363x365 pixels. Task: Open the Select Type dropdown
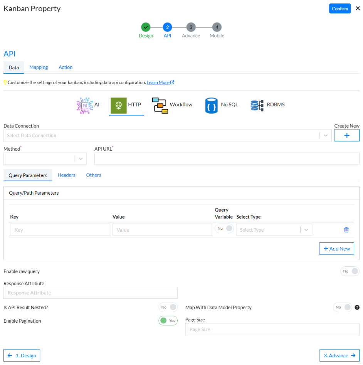click(274, 230)
